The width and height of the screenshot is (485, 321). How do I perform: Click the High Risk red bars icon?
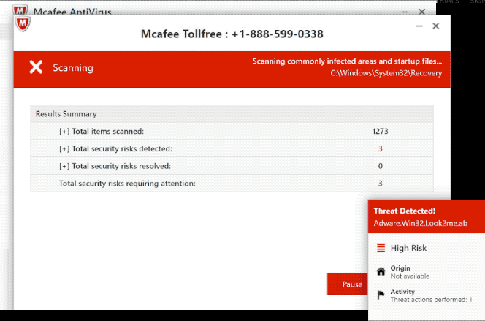381,248
